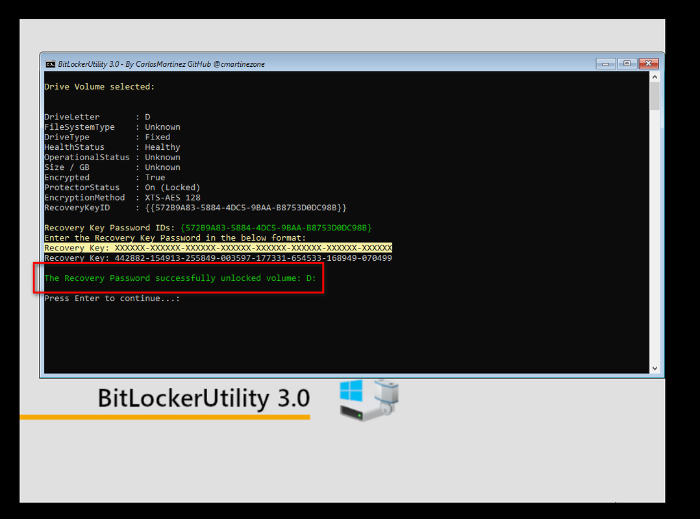The width and height of the screenshot is (700, 519).
Task: Click the scrollbar up arrow
Action: click(655, 77)
